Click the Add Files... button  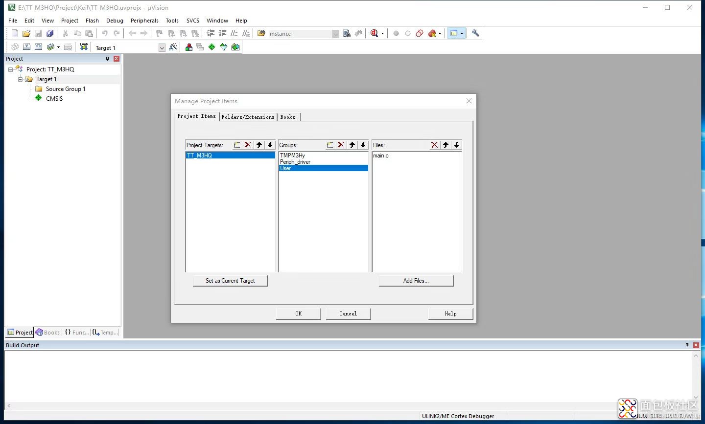(x=416, y=281)
